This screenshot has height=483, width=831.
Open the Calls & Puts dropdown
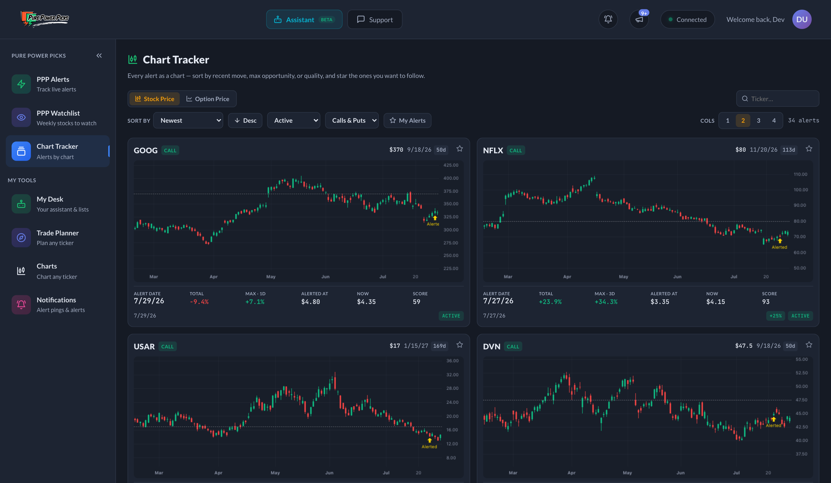(351, 120)
